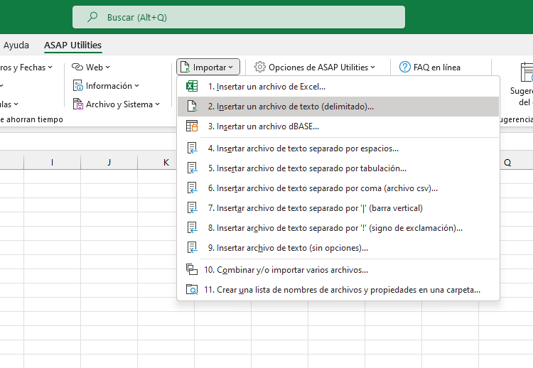Click icon beside 'separado por coma' csv entry
This screenshot has width=533, height=368.
(192, 188)
